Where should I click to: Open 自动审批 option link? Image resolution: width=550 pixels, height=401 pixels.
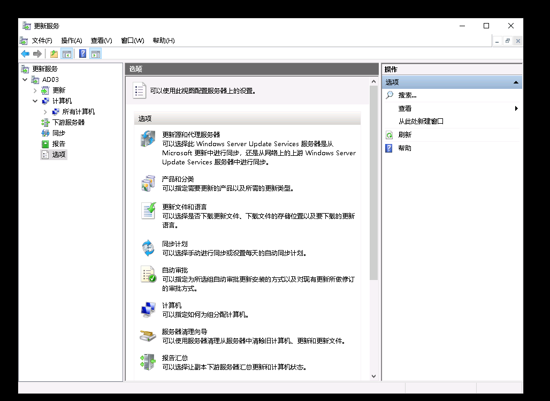pyautogui.click(x=175, y=270)
